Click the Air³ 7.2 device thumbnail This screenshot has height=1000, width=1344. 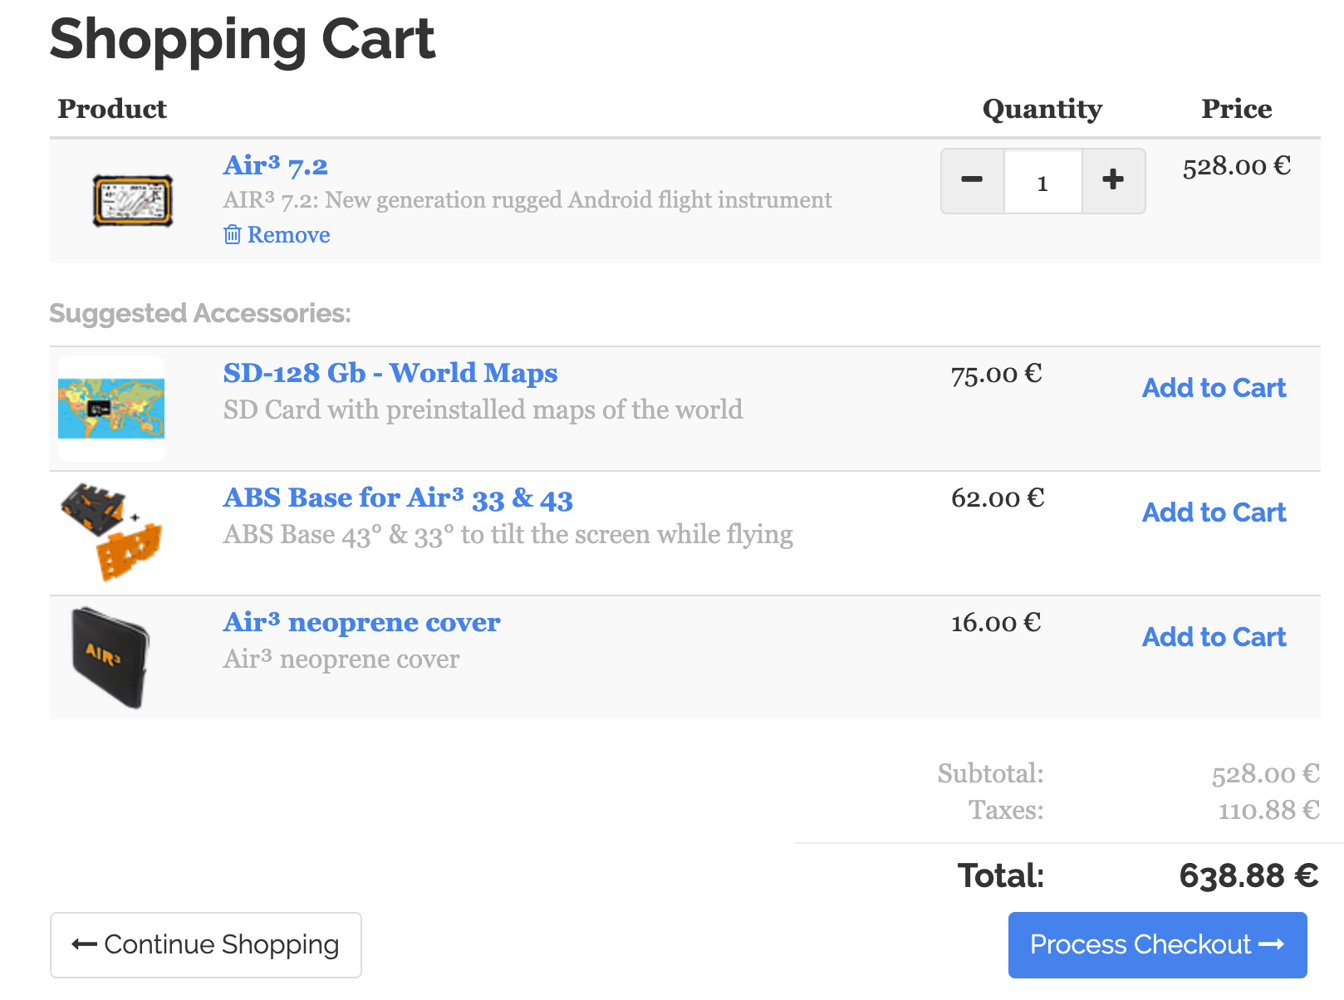[x=133, y=200]
